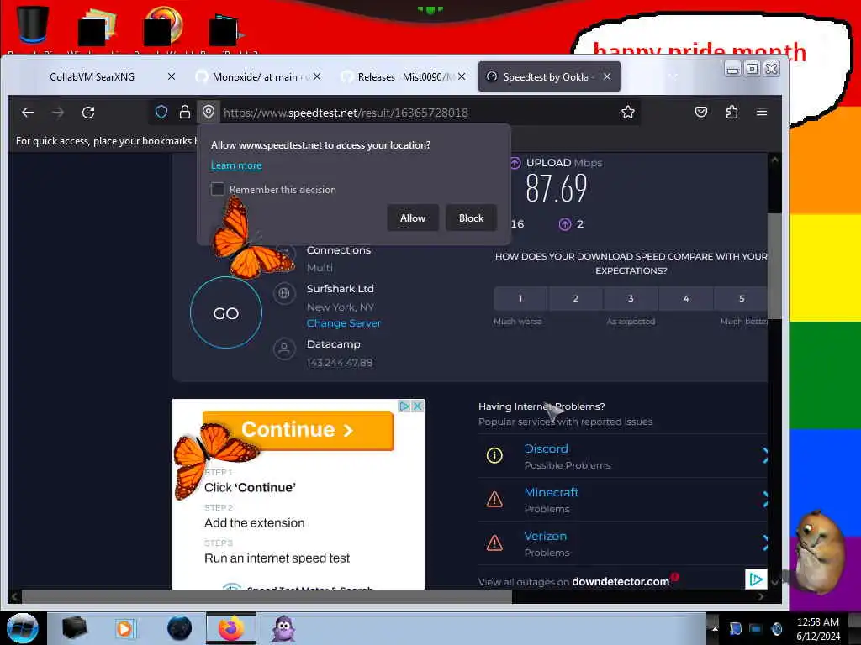Open the Firefox hamburger menu

point(762,112)
